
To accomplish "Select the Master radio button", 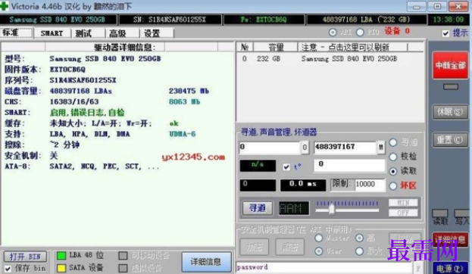I will pos(319,238).
